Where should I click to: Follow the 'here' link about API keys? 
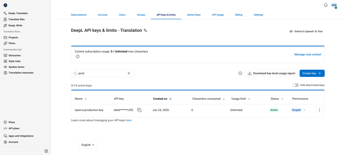129,120
